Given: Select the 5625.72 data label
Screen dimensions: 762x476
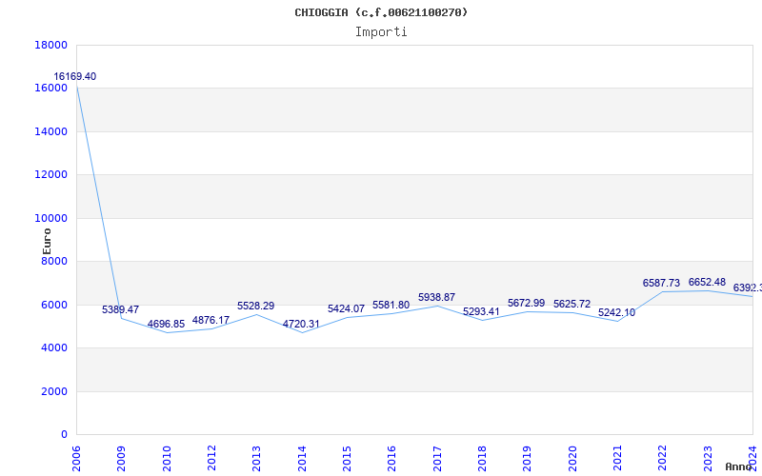Looking at the screenshot, I should pyautogui.click(x=572, y=304).
